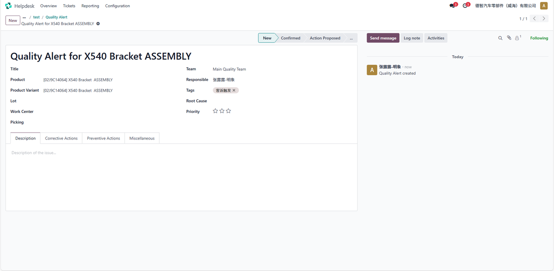Switch to the Corrective Actions tab
The image size is (554, 271).
coord(61,138)
